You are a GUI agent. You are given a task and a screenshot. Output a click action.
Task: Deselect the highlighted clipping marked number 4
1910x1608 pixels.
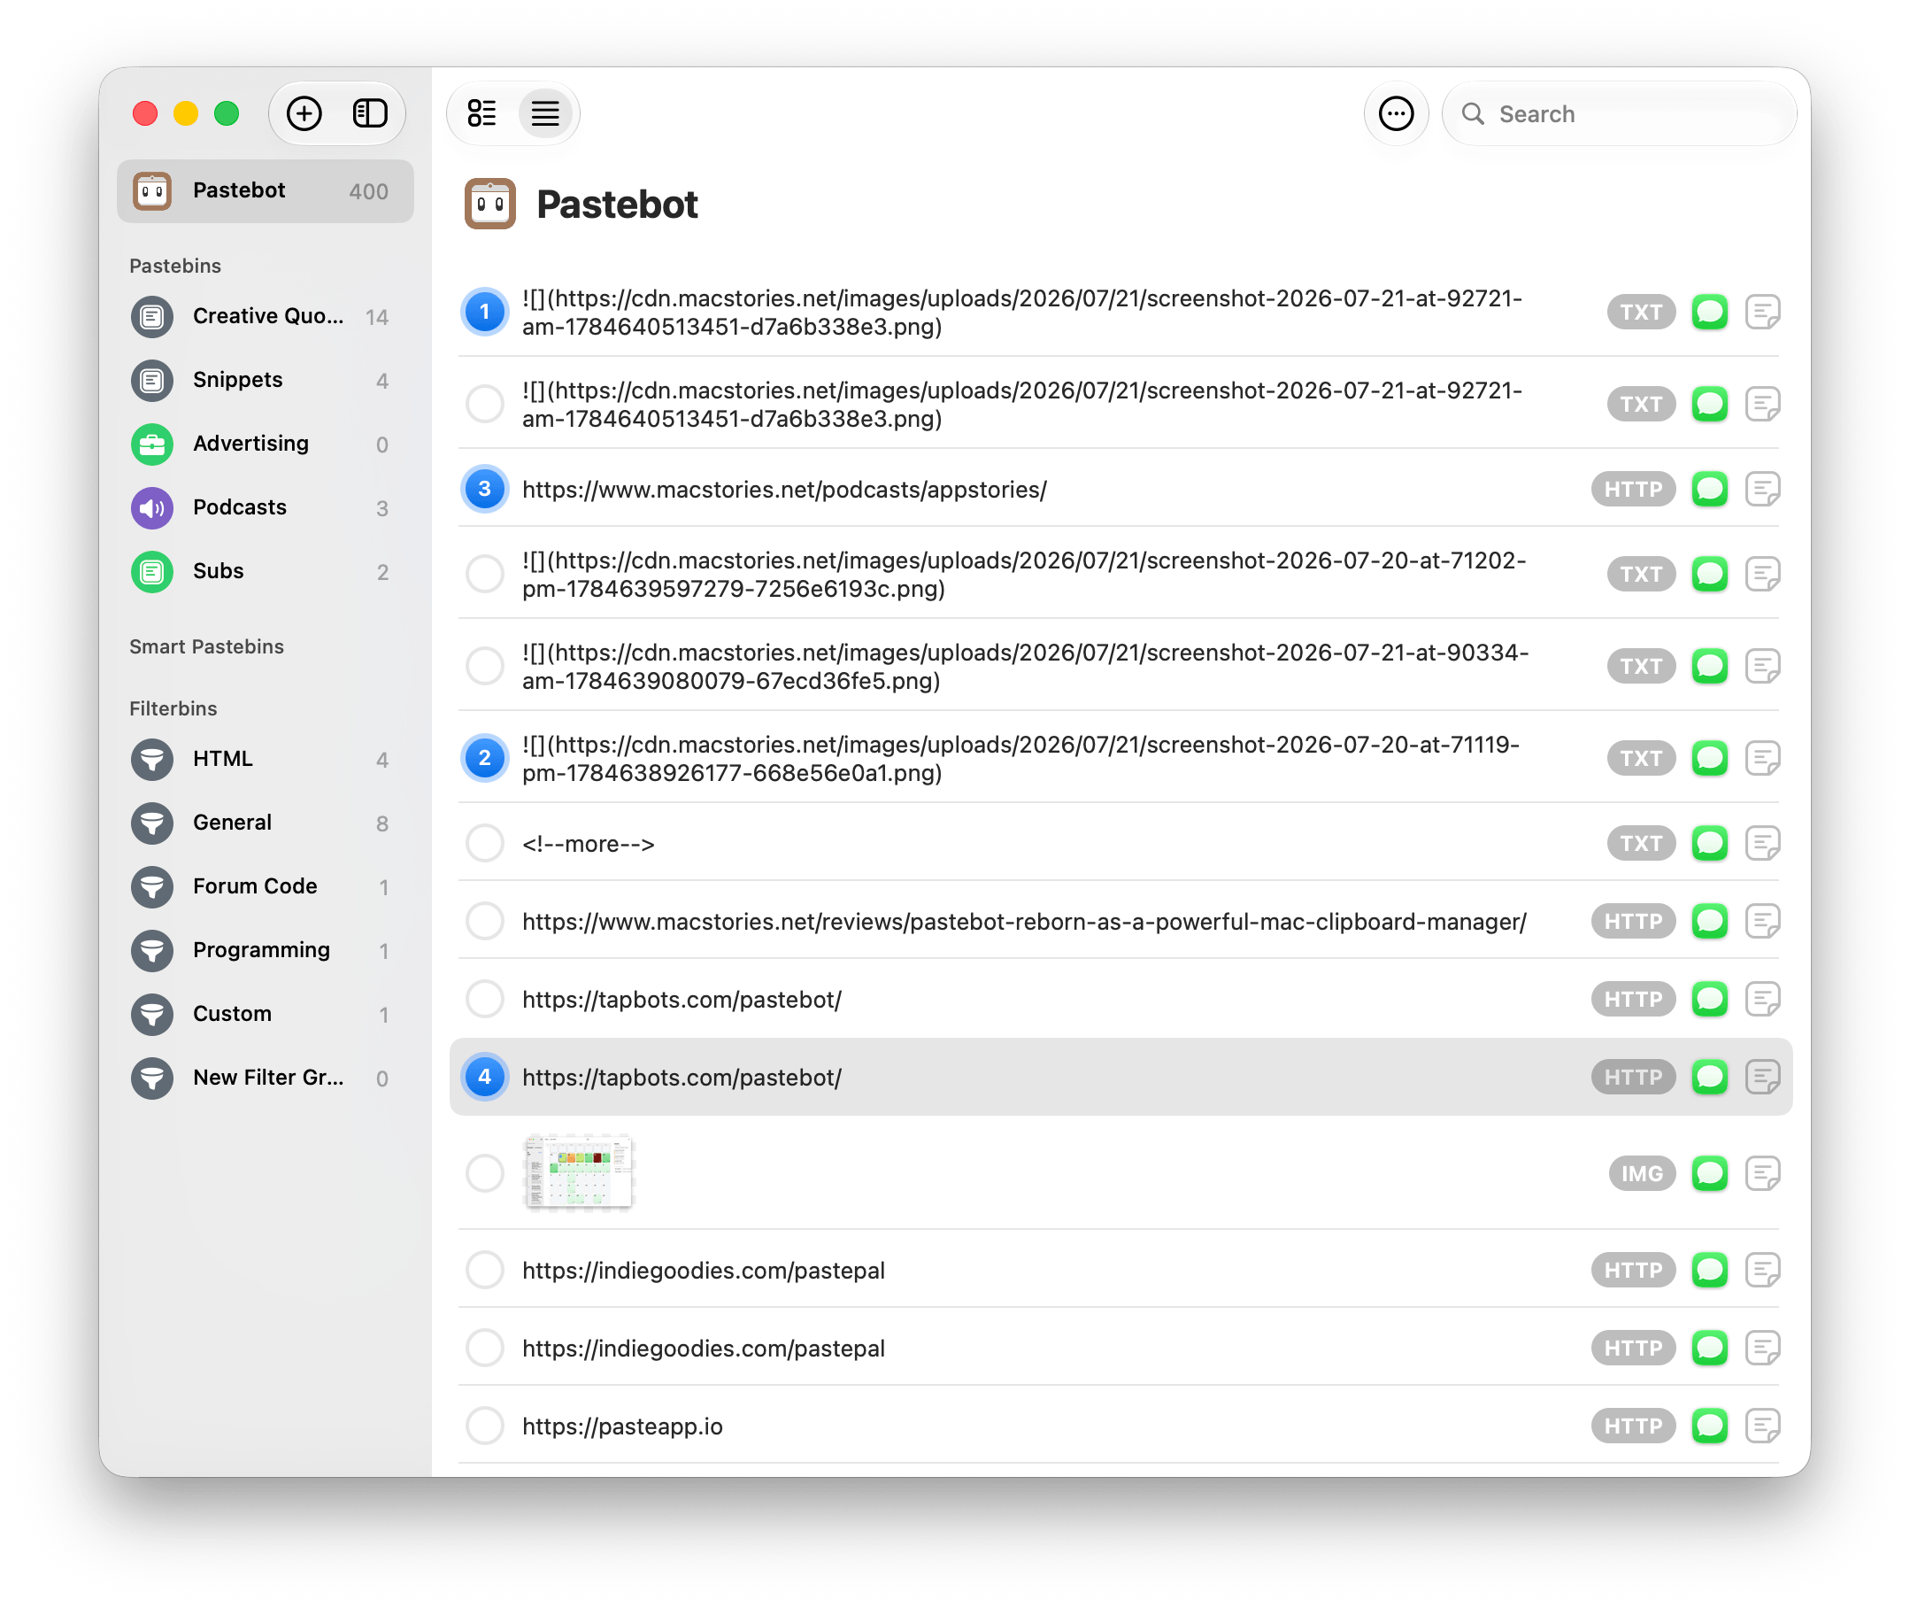pos(485,1078)
